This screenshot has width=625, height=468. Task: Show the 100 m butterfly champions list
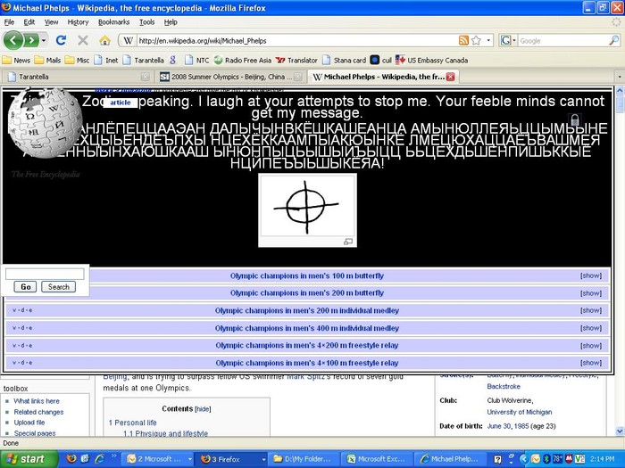pyautogui.click(x=590, y=275)
